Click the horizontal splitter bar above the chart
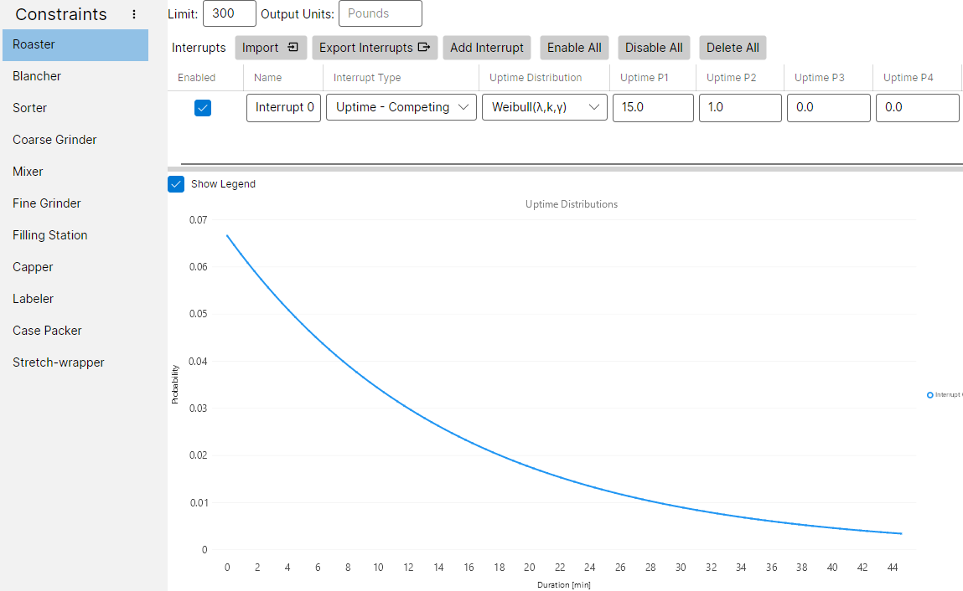 pos(570,166)
